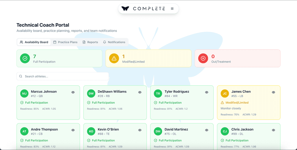Screen dimensions: 297x150
Task: Click the magnifier icon in search box
Action: coord(21,76)
